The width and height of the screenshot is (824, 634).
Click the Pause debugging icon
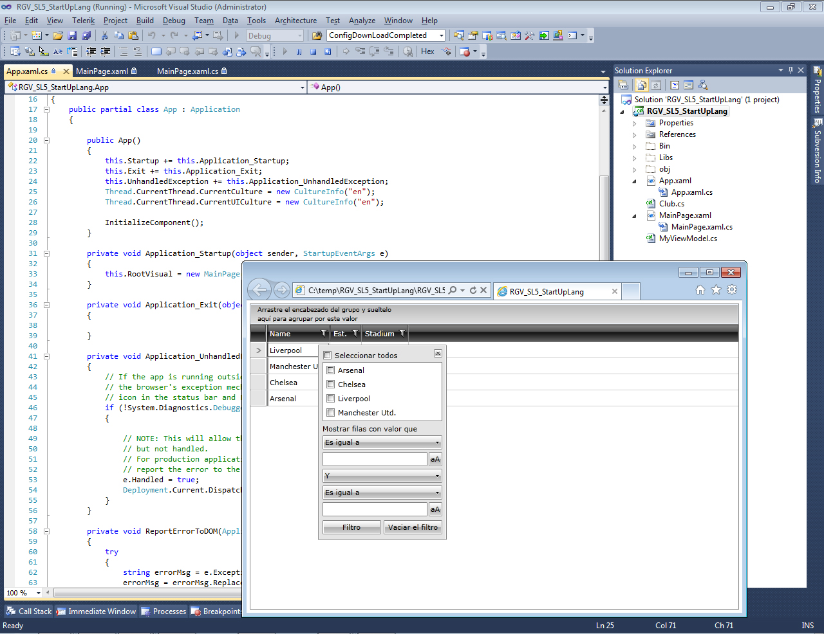point(299,51)
